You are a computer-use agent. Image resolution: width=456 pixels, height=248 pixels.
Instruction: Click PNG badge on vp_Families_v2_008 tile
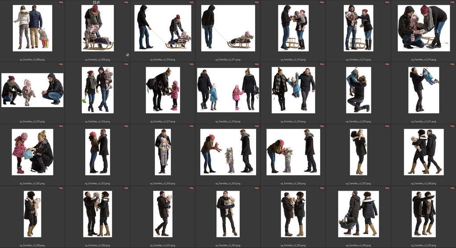[x=61, y=3]
